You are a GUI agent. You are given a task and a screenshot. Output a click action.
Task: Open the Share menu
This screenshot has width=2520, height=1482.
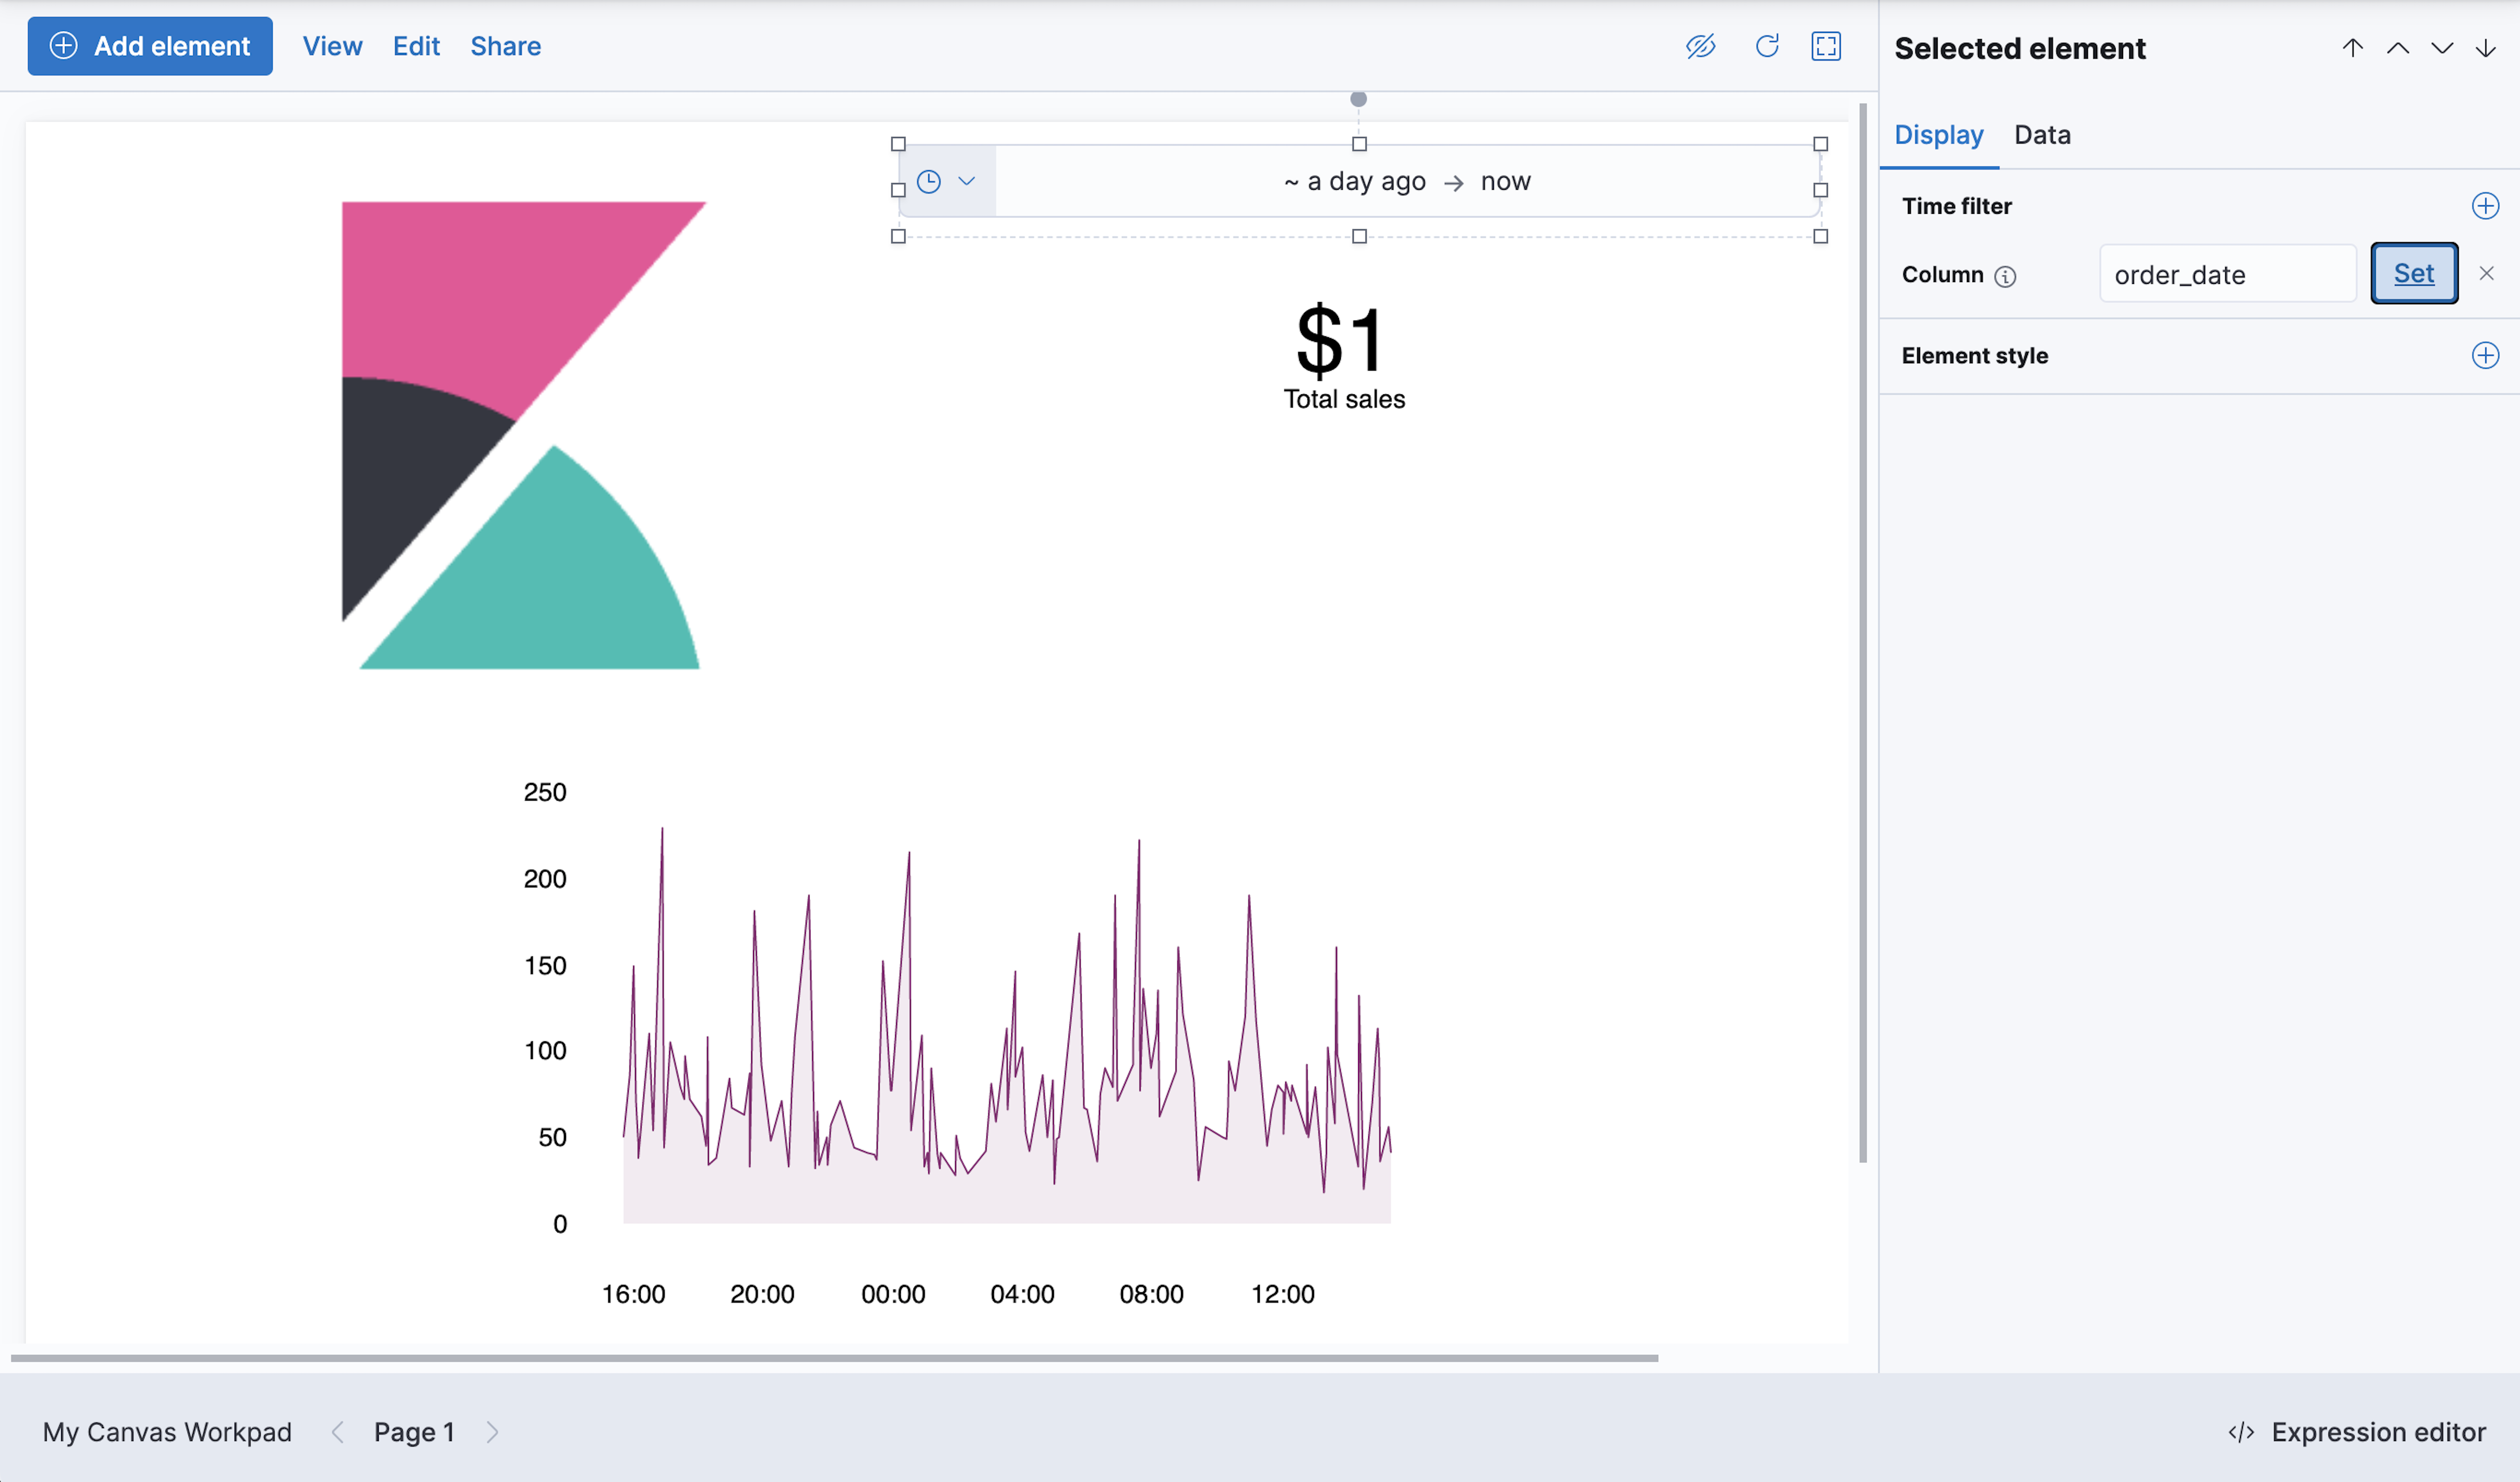pyautogui.click(x=505, y=46)
